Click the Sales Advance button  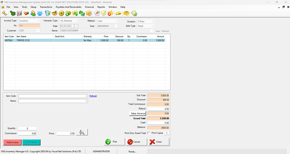coord(138,114)
